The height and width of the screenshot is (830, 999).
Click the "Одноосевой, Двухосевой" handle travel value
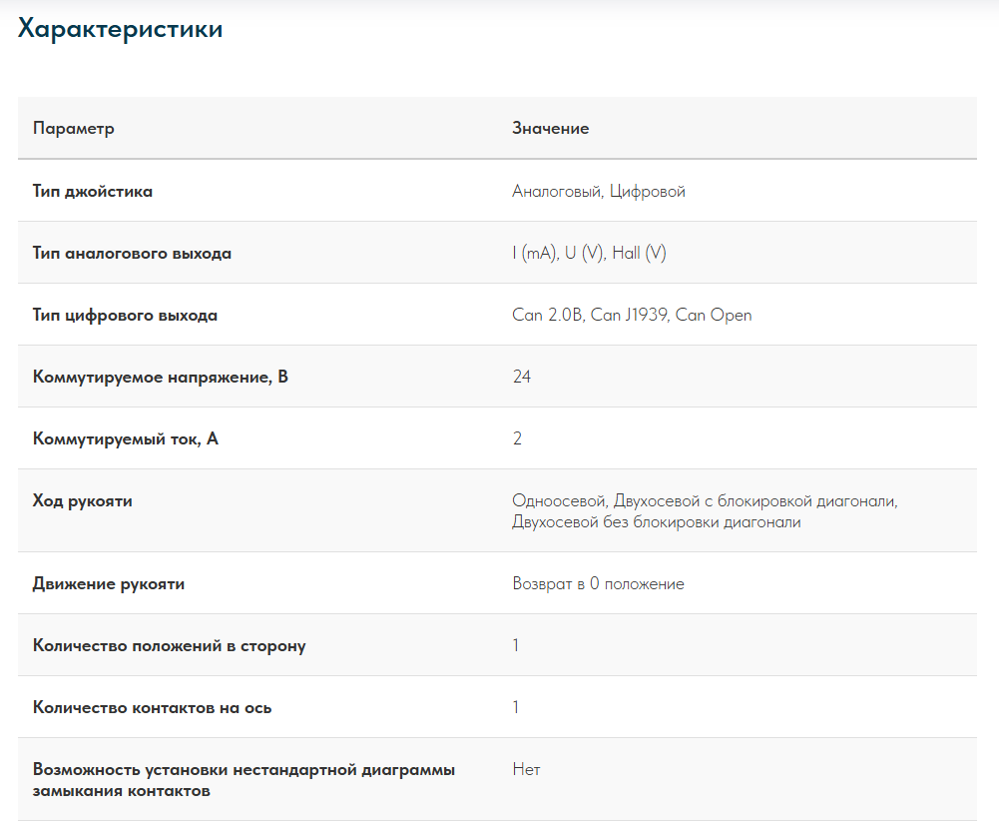pyautogui.click(x=705, y=511)
